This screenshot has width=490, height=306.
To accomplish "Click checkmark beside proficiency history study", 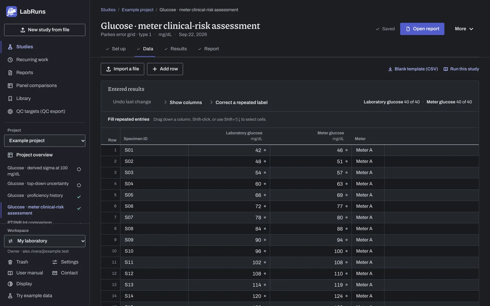I will pos(79,197).
